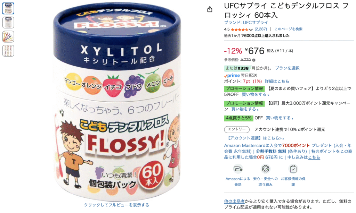Select the second thumbnail of the container
Screen dimensions: 356x213
pyautogui.click(x=8, y=23)
